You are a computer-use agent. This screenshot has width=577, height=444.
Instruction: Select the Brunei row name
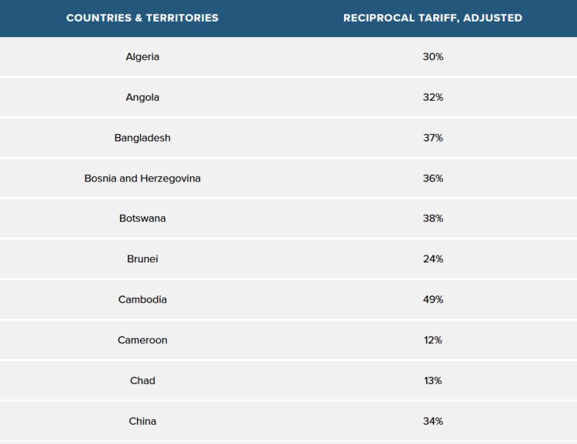click(x=142, y=259)
